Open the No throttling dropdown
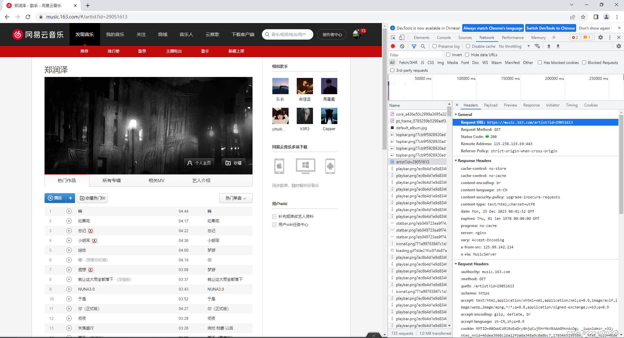 (514, 46)
